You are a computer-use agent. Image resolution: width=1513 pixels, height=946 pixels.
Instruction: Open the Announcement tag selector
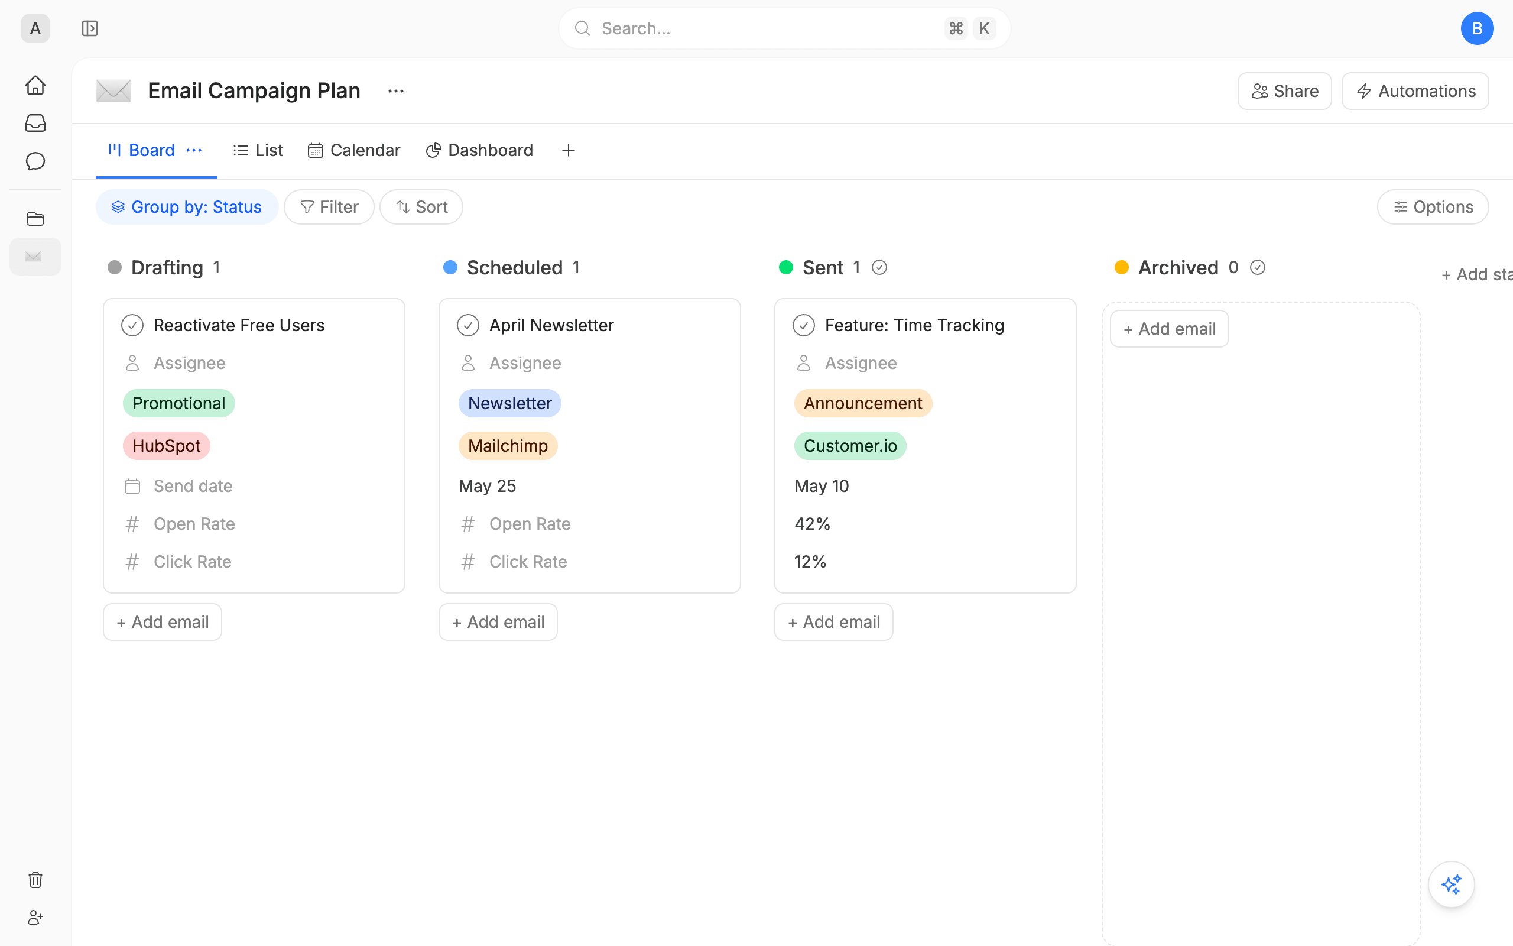coord(863,403)
